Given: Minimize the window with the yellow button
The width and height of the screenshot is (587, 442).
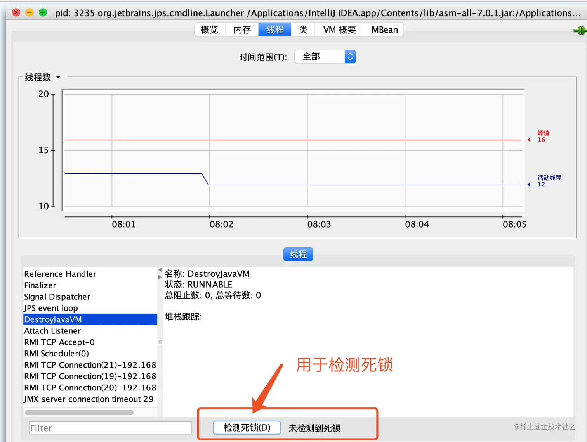Looking at the screenshot, I should pyautogui.click(x=30, y=12).
